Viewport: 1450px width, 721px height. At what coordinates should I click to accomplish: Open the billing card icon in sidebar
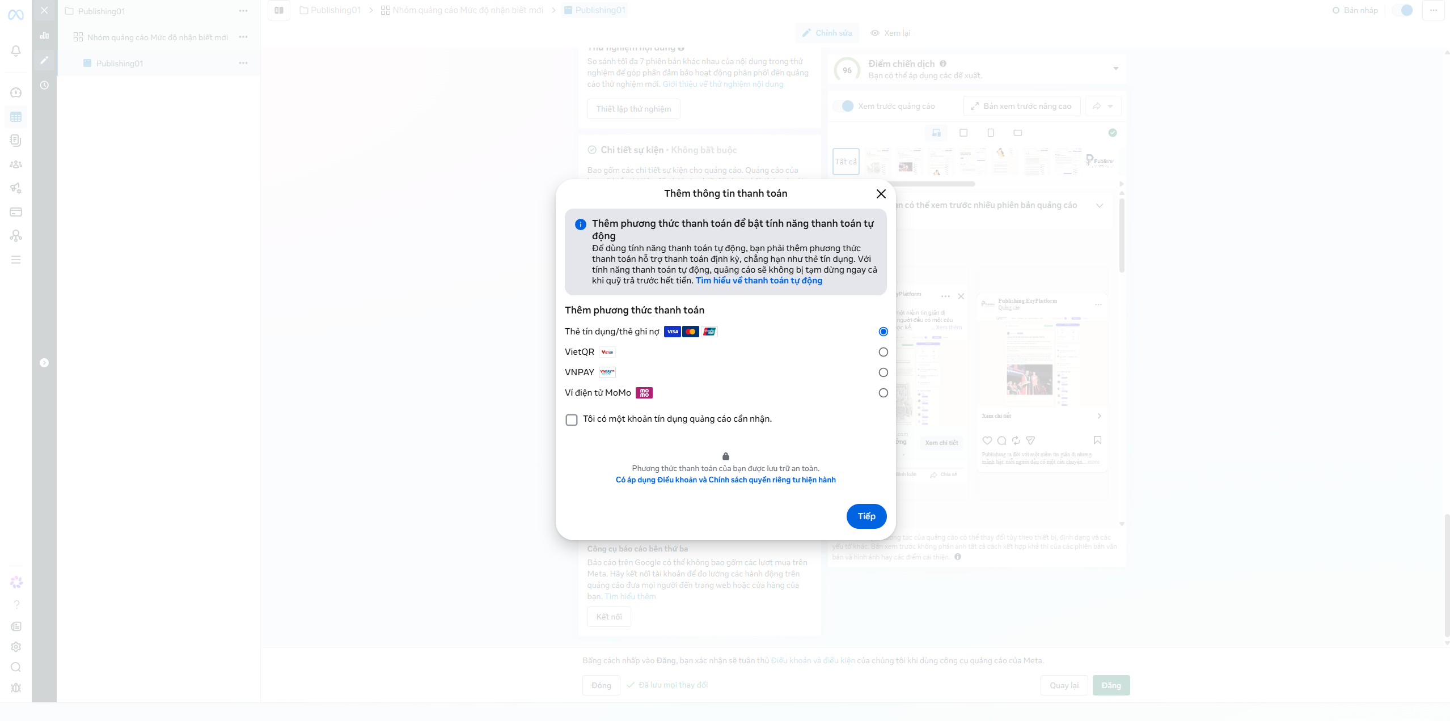point(16,212)
